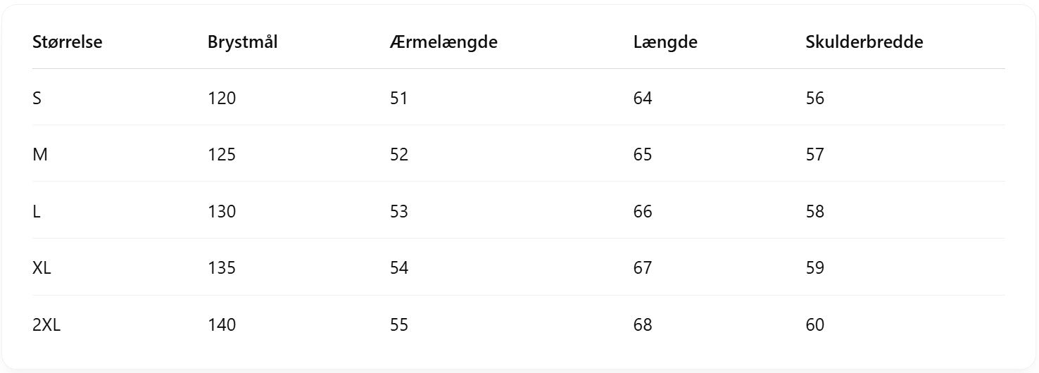This screenshot has height=373, width=1039.
Task: Click chest value 140 in 2XL row
Action: pyautogui.click(x=222, y=325)
